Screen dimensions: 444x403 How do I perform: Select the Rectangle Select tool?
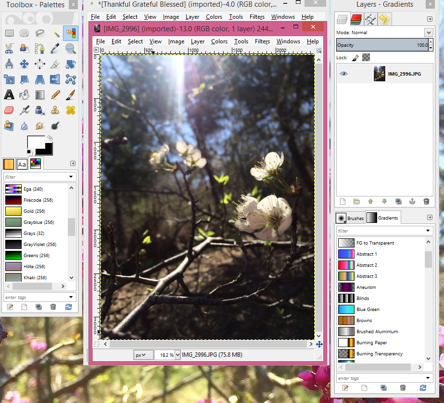pyautogui.click(x=10, y=32)
